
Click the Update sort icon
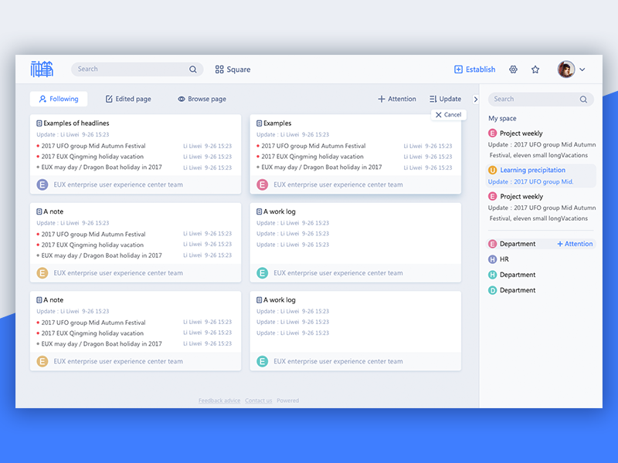click(433, 99)
